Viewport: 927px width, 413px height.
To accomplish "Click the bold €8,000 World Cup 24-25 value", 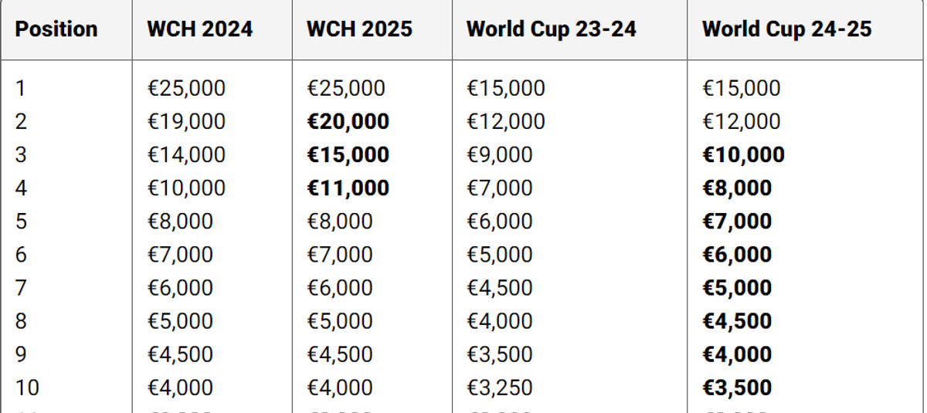I will (x=737, y=188).
